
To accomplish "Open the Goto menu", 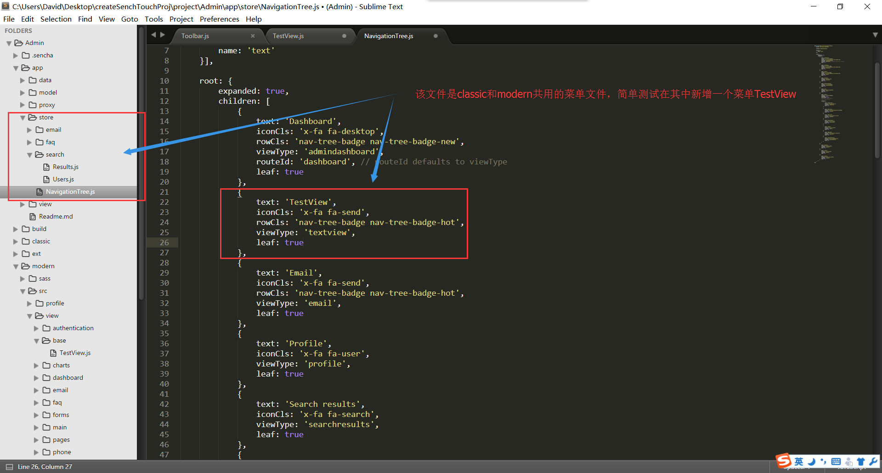I will [130, 19].
